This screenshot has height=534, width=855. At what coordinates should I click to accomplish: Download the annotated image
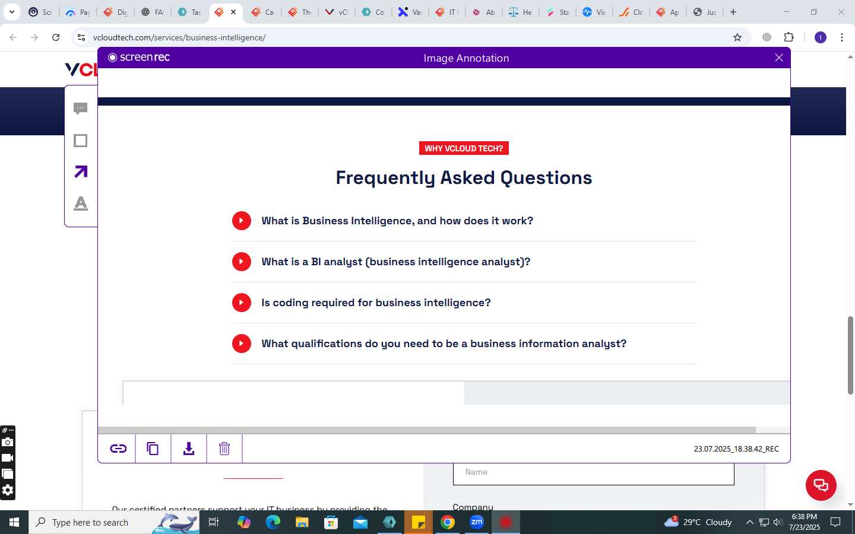tap(189, 449)
